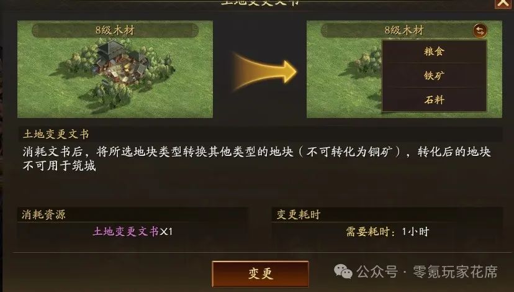Click the 变更 confirm button
The width and height of the screenshot is (514, 292).
(x=261, y=273)
